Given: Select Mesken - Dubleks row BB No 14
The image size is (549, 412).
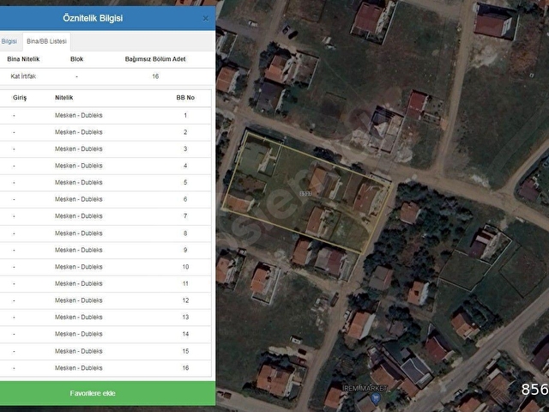Looking at the screenshot, I should [106, 334].
